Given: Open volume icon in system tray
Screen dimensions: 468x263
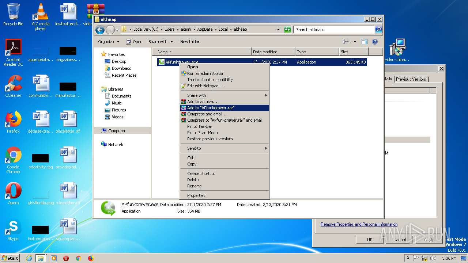Looking at the screenshot, I should tap(433, 258).
